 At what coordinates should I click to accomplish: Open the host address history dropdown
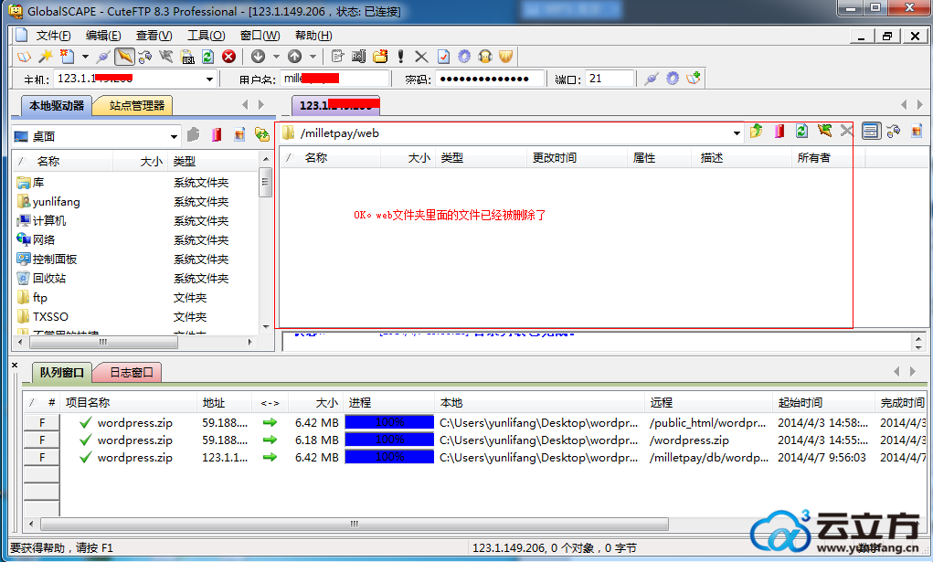click(x=209, y=79)
